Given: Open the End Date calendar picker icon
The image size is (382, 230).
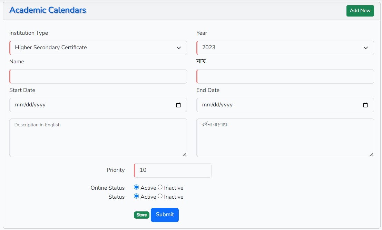Looking at the screenshot, I should click(365, 105).
